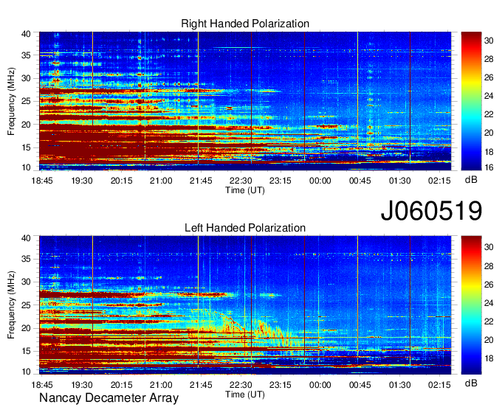Click the 16 dB value on upper color bar

489,167
